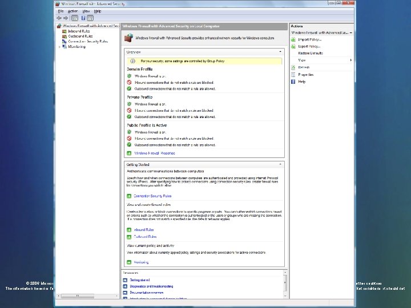
Task: Click icon beside Documentation overview
Action: [x=125, y=293]
